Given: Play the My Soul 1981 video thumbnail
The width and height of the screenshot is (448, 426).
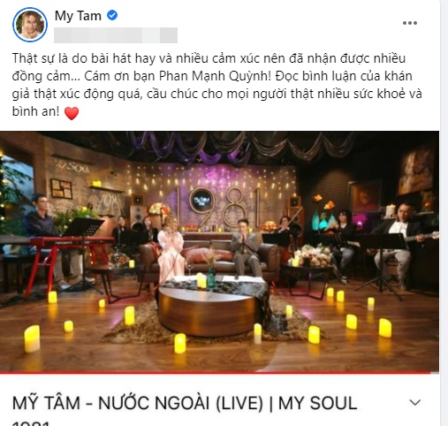Looking at the screenshot, I should tap(219, 252).
